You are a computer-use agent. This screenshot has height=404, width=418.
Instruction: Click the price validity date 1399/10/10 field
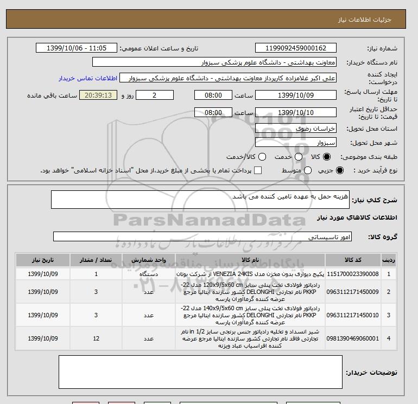click(296, 112)
